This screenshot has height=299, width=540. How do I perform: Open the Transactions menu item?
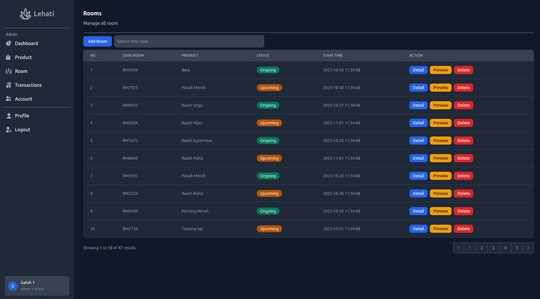28,85
